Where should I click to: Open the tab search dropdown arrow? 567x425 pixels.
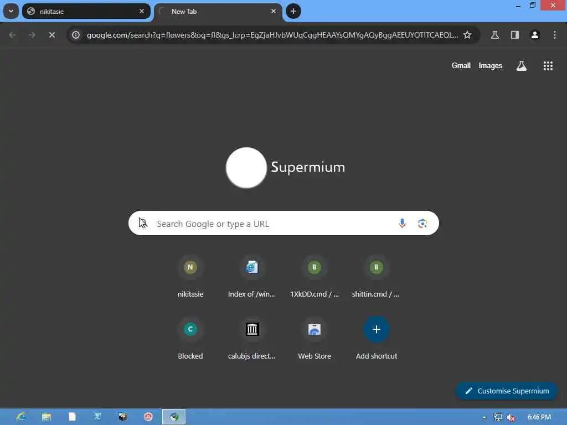[11, 11]
